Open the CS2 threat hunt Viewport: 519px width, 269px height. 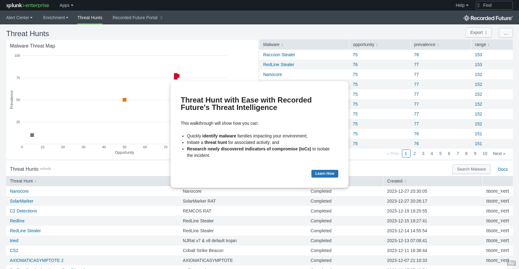(x=14, y=250)
